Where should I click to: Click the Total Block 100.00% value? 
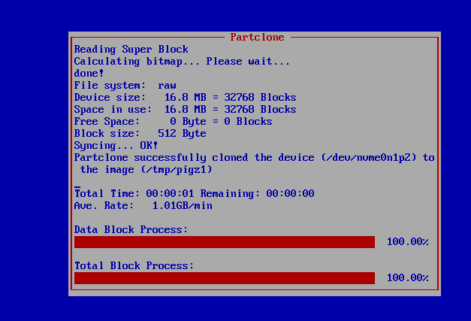coord(408,277)
